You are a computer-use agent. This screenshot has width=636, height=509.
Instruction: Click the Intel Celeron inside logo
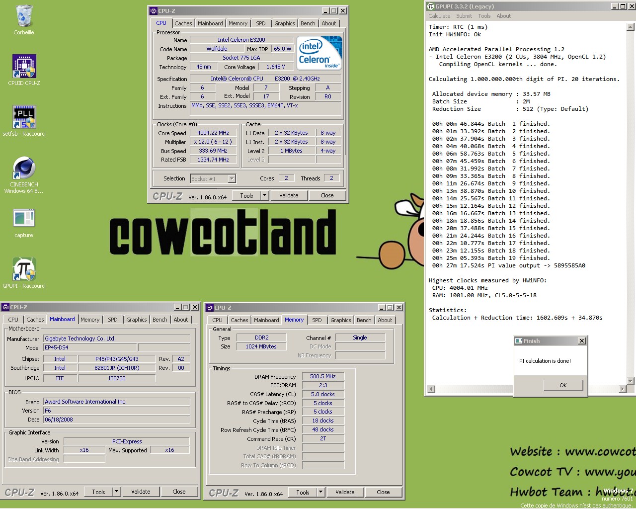318,53
